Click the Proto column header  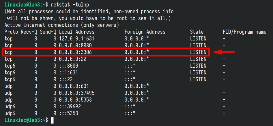[x=11, y=32]
